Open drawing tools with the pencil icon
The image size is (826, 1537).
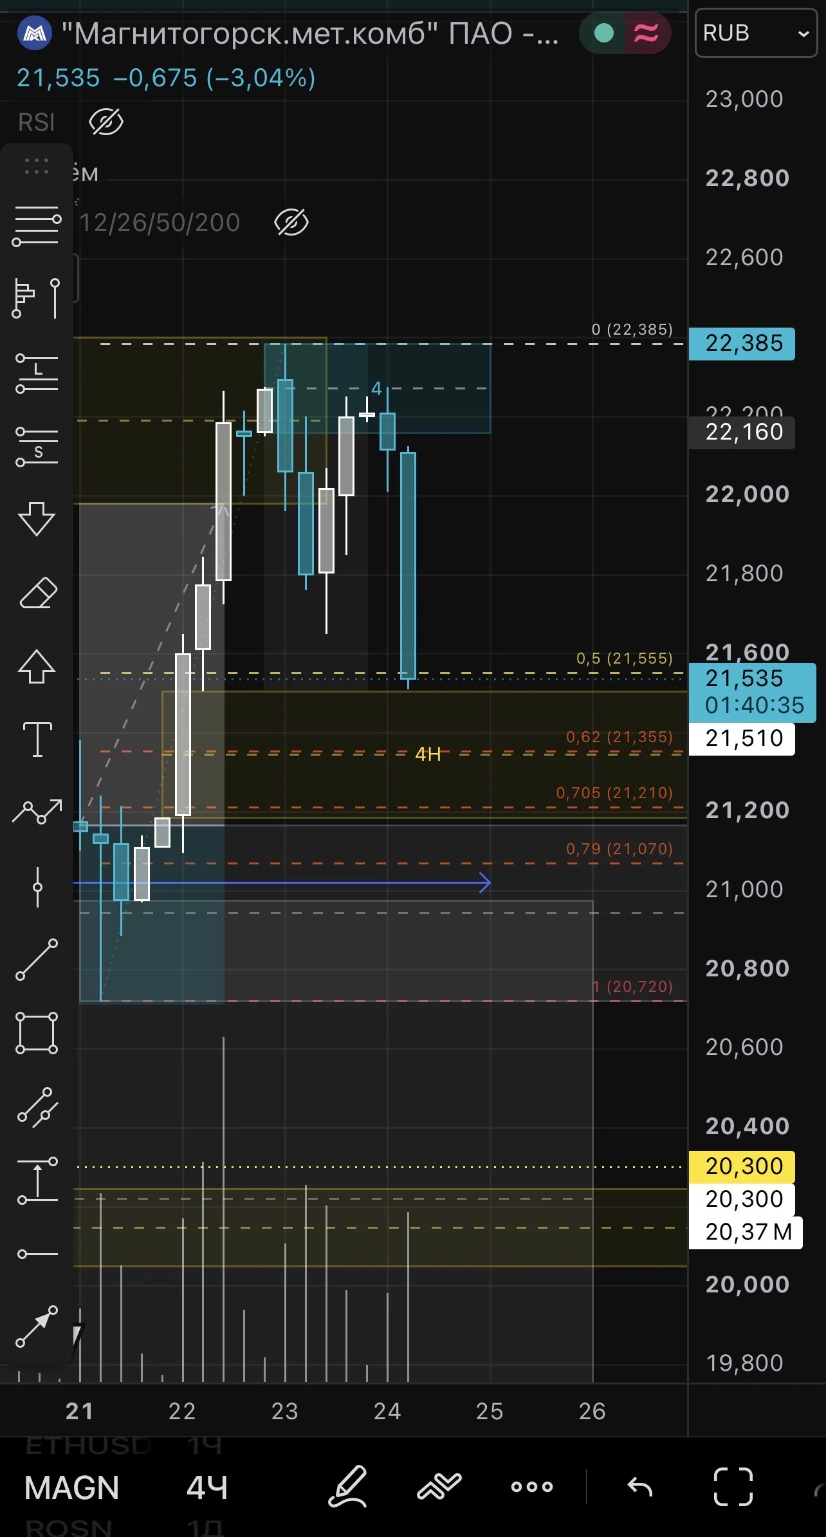tap(348, 1487)
